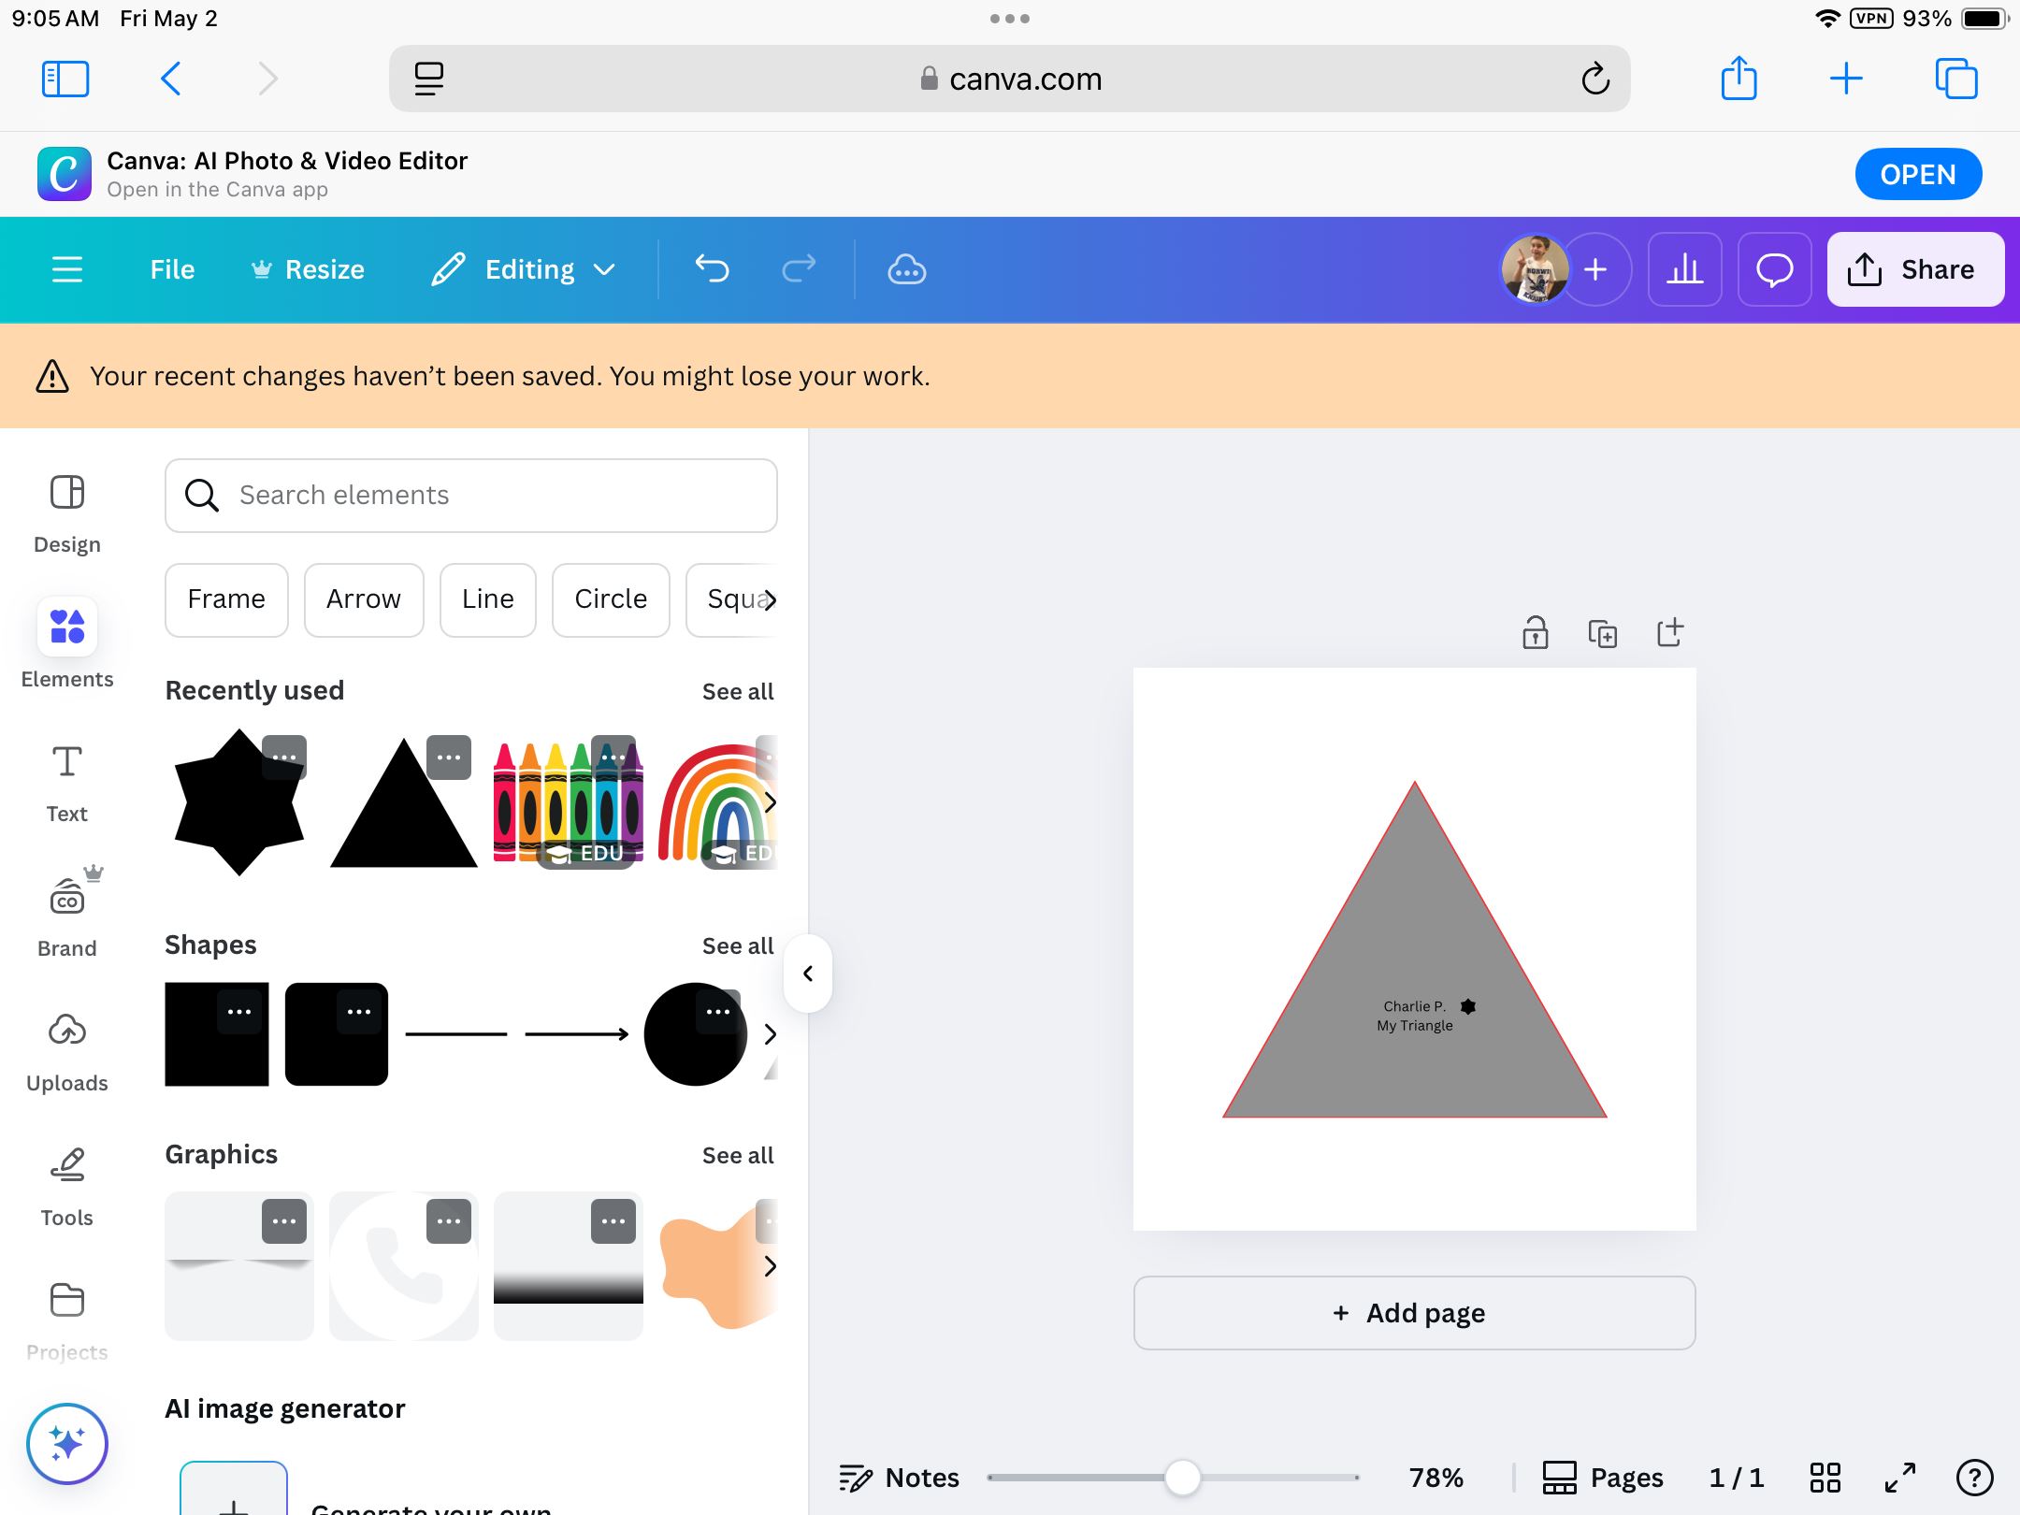The height and width of the screenshot is (1515, 2020).
Task: Toggle the Pages thumbnail strip
Action: pyautogui.click(x=1603, y=1478)
